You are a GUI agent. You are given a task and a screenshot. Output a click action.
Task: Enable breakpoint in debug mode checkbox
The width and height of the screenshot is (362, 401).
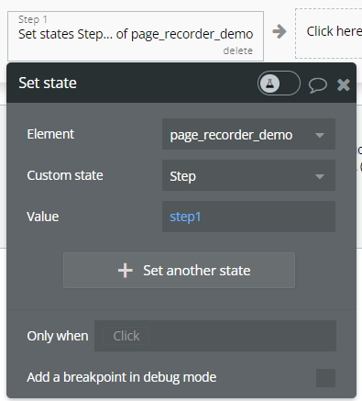click(325, 378)
